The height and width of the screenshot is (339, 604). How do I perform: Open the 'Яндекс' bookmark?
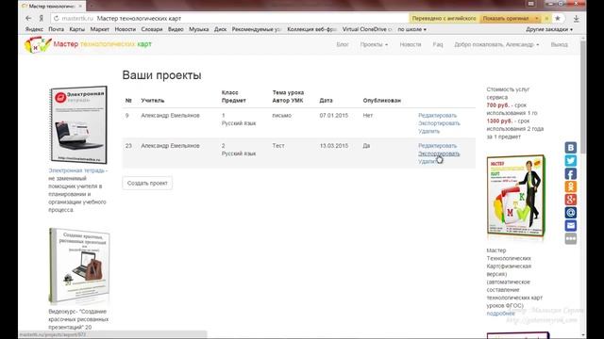tap(34, 29)
